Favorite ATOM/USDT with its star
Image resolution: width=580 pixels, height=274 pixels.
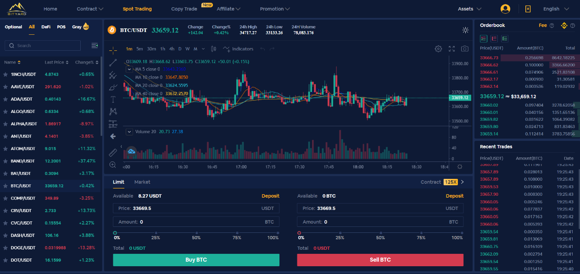pyautogui.click(x=6, y=149)
